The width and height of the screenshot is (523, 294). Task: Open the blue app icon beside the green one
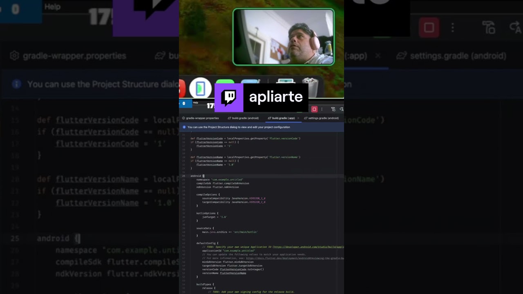coord(250,82)
